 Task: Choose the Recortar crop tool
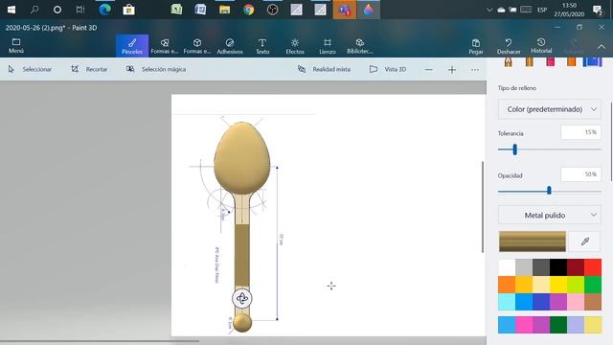[89, 69]
